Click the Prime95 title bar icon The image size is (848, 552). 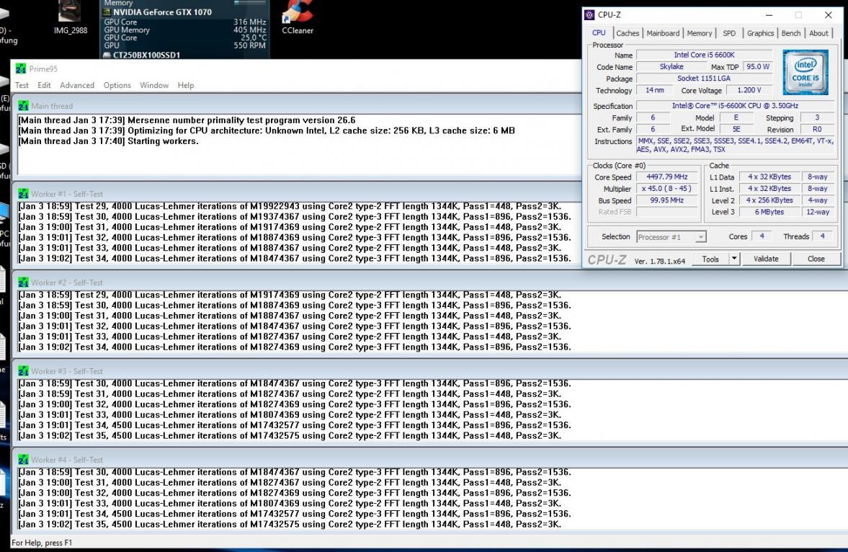pos(21,68)
